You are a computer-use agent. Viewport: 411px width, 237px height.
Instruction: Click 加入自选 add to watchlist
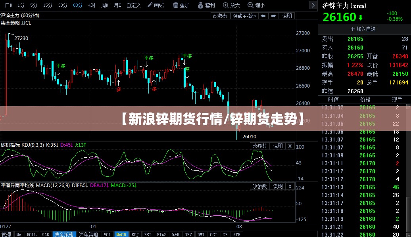(x=363, y=29)
